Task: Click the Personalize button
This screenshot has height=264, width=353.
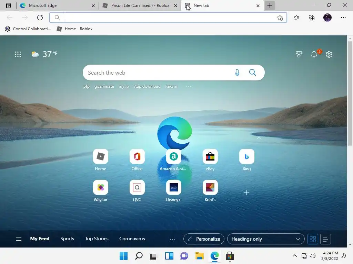Action: click(x=204, y=239)
